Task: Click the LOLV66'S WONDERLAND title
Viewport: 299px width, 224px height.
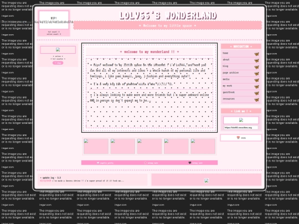Action: (168, 15)
